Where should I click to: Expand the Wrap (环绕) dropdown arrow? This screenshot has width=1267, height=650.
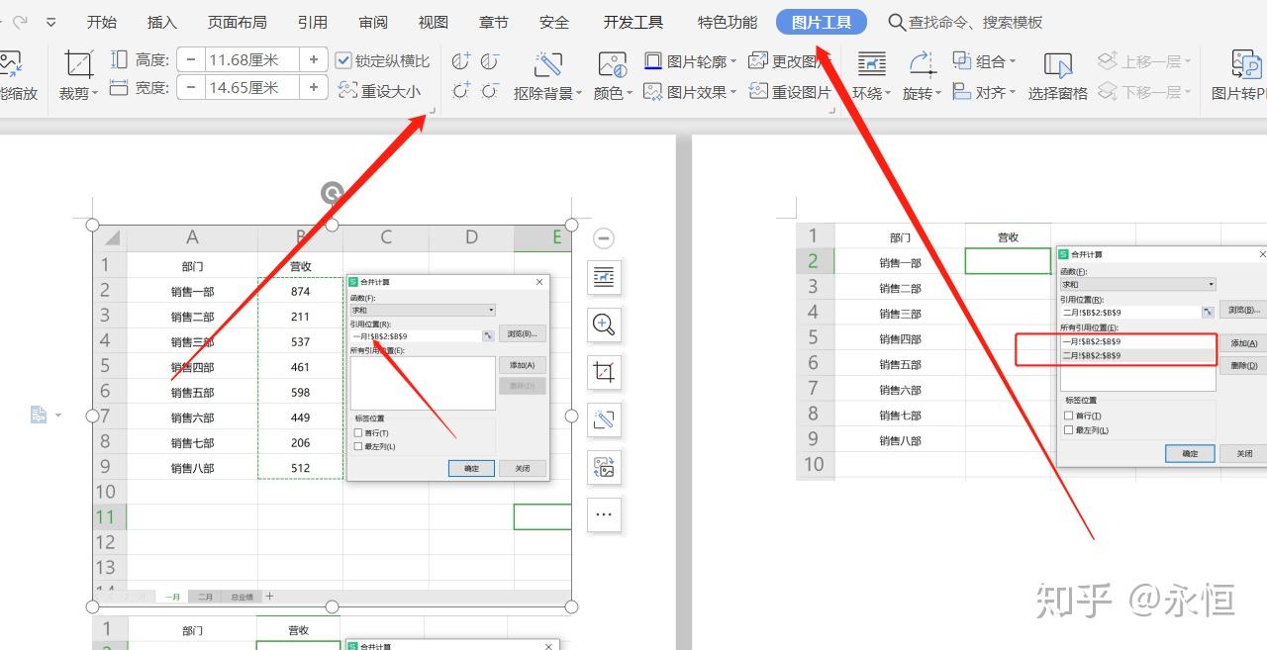click(889, 94)
